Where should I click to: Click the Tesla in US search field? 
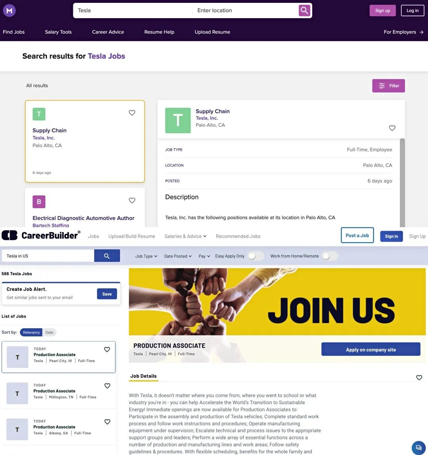(48, 256)
